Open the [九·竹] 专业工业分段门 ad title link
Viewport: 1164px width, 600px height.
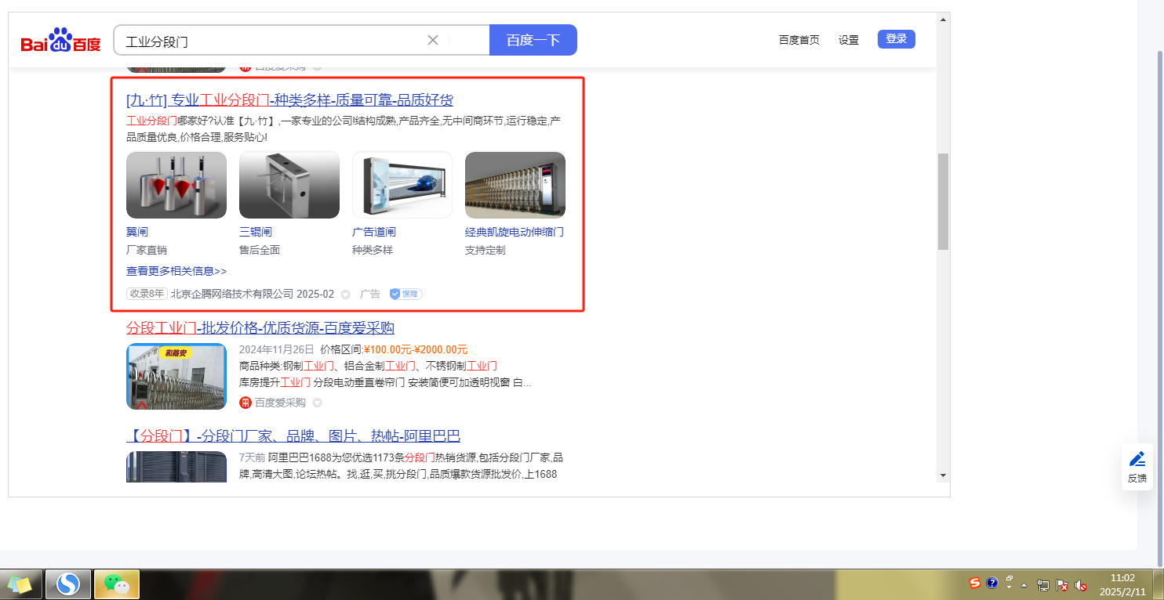[289, 100]
